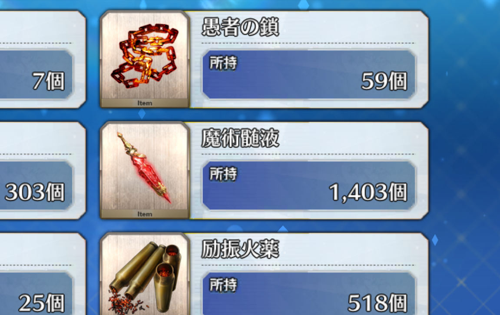Select the 魔術髄液 title text
The image size is (500, 315).
[240, 138]
